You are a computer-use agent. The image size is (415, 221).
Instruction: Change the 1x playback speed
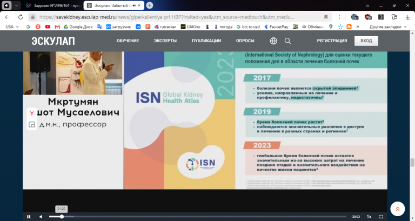tap(369, 217)
